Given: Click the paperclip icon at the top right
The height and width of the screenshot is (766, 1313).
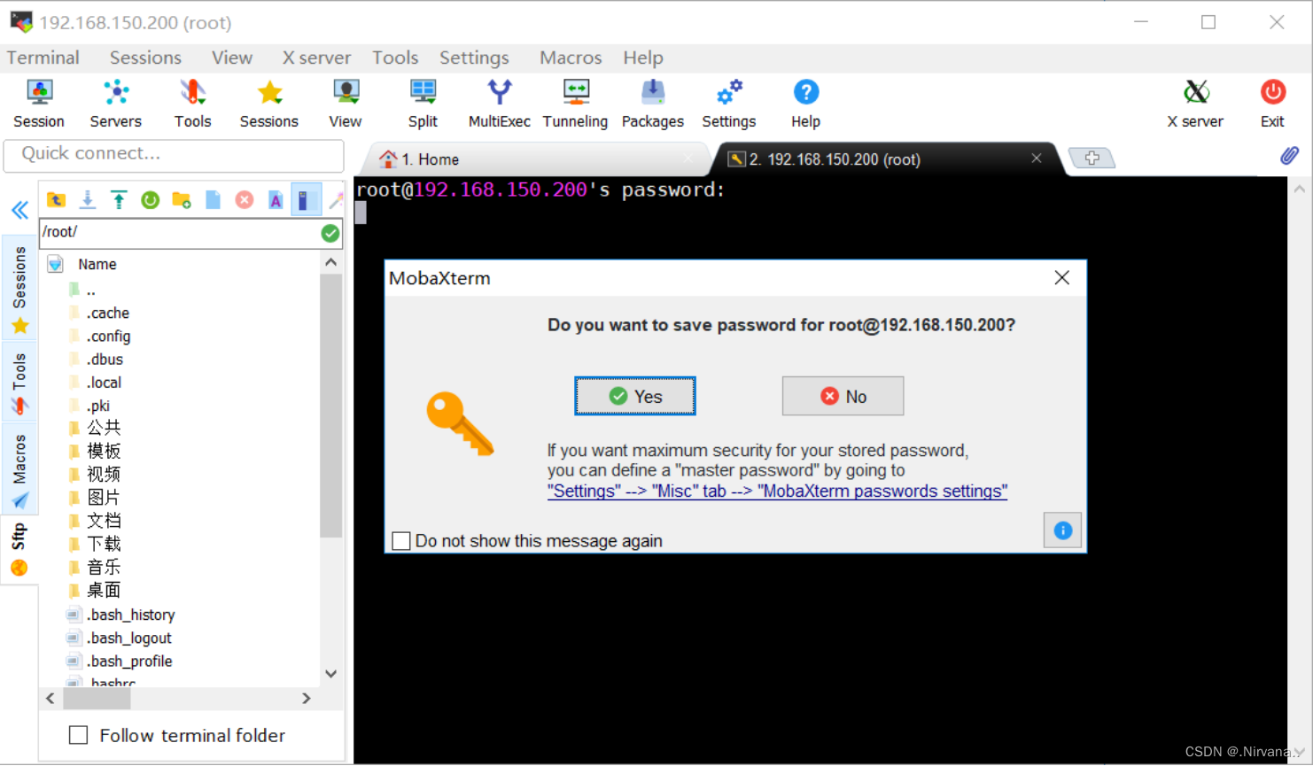Looking at the screenshot, I should coord(1289,156).
